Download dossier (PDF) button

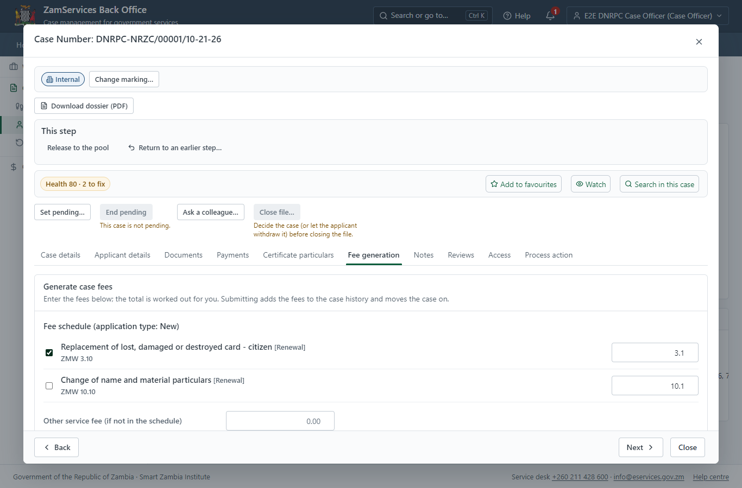click(x=84, y=106)
